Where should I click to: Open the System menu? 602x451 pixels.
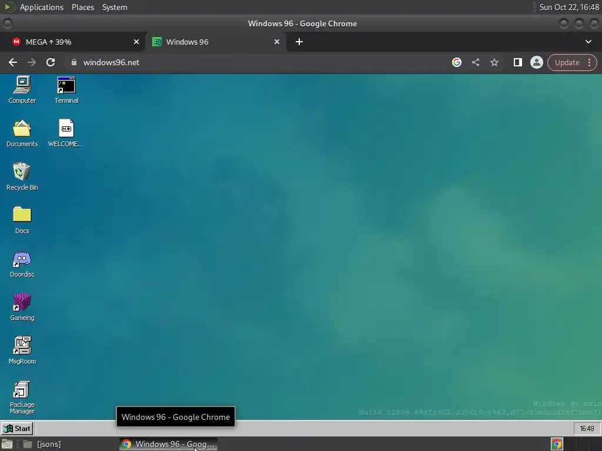tap(115, 7)
